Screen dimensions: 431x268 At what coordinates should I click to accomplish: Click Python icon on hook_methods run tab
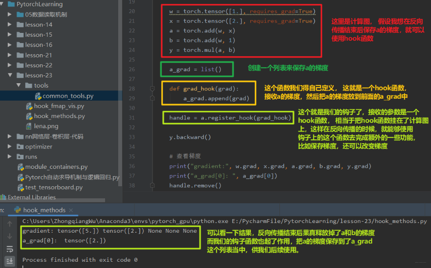(17, 210)
